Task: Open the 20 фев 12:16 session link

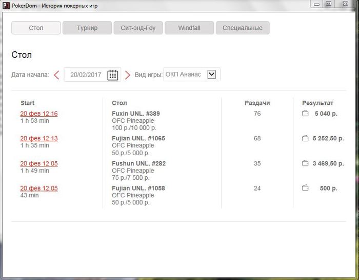Action: (39, 114)
